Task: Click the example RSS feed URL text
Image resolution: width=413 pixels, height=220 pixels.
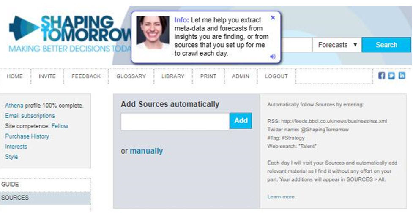Action: (x=334, y=121)
